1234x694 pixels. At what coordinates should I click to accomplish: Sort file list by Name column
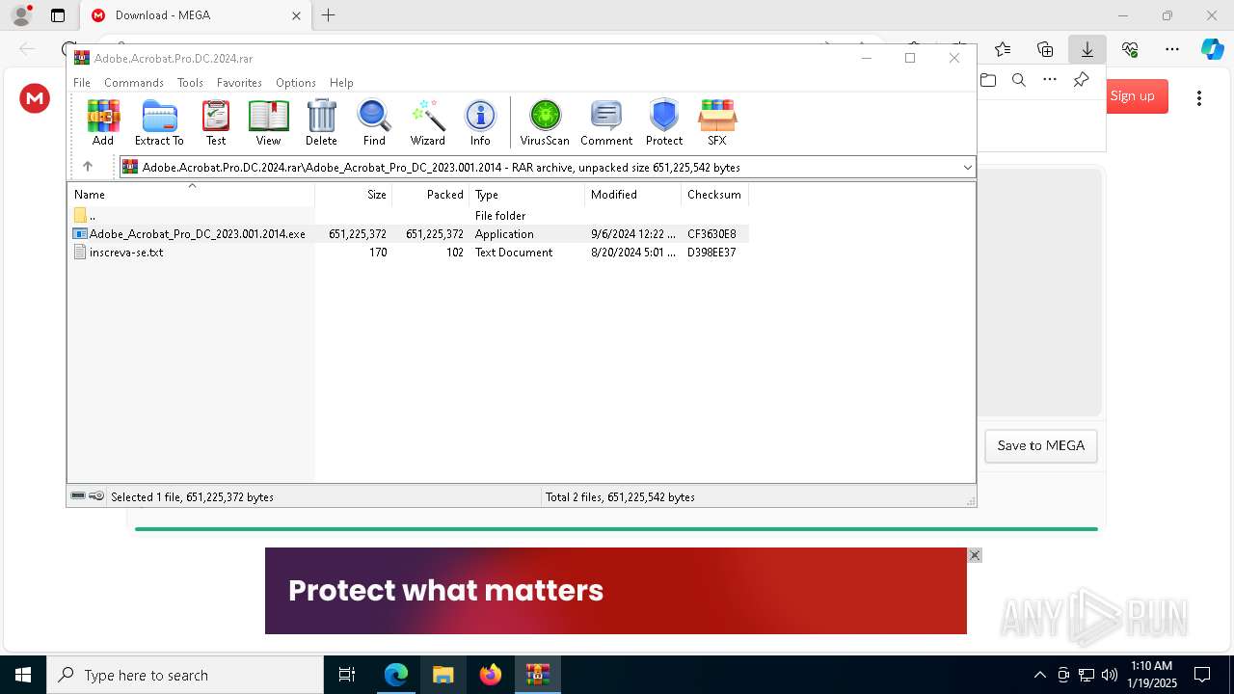click(x=191, y=195)
